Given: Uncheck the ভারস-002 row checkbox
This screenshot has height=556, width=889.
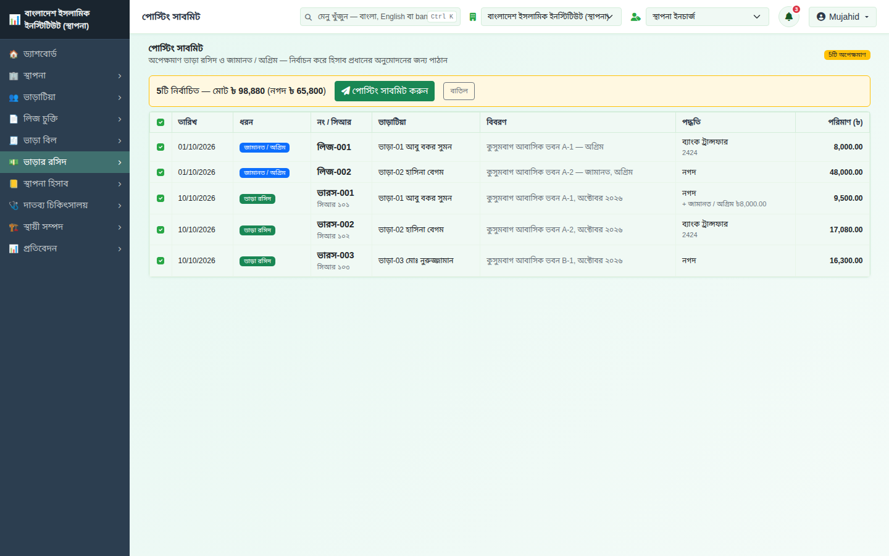Looking at the screenshot, I should coord(161,230).
